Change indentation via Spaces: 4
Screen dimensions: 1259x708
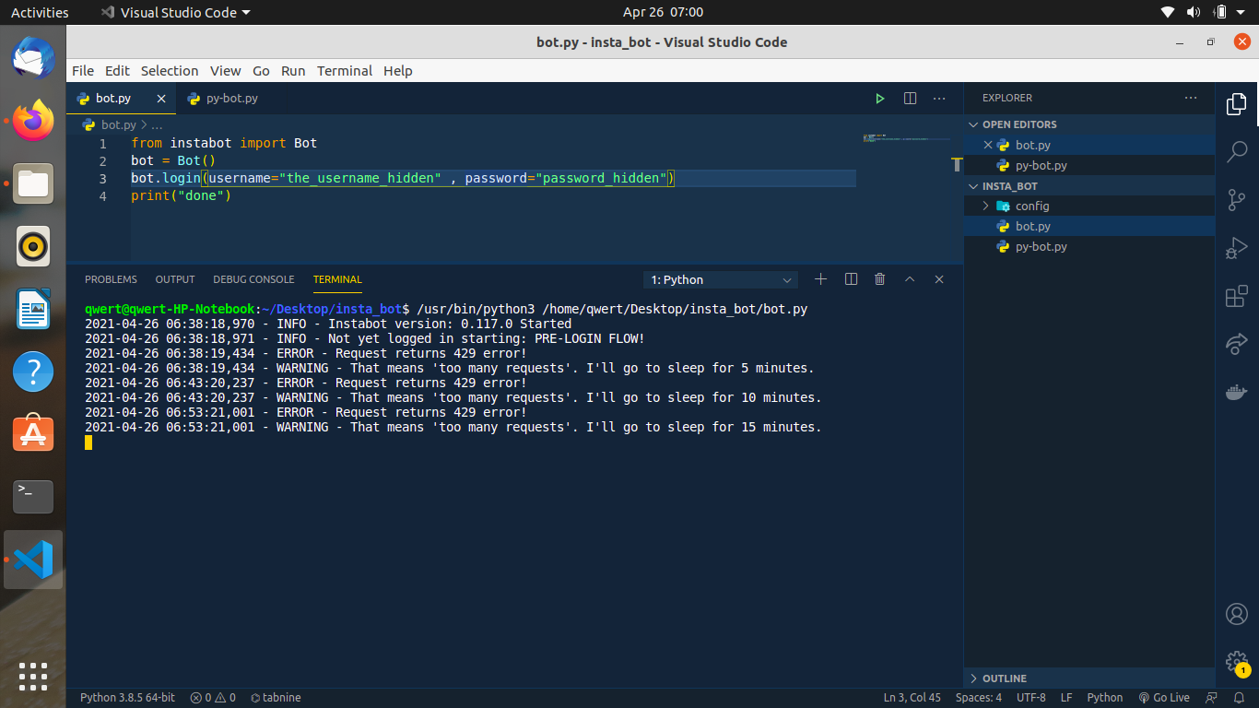click(x=979, y=698)
